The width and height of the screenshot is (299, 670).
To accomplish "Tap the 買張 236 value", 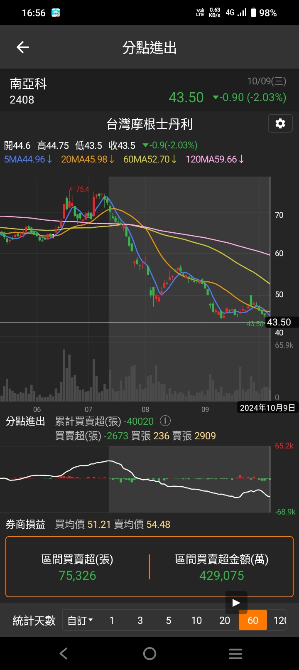I will pos(150,436).
